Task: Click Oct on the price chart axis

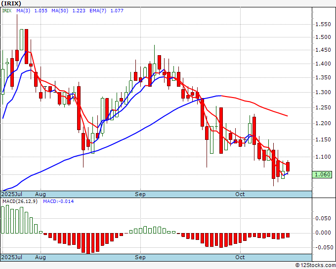Action: (x=240, y=194)
